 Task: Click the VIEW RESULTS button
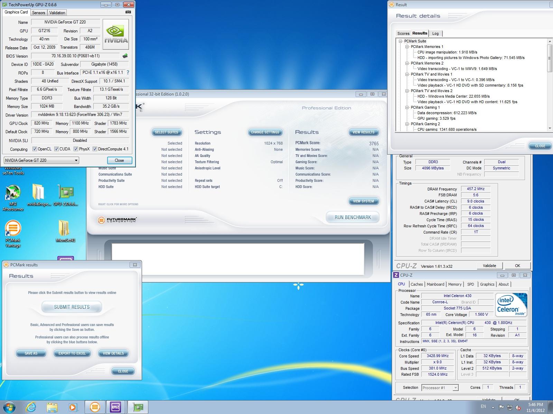363,132
